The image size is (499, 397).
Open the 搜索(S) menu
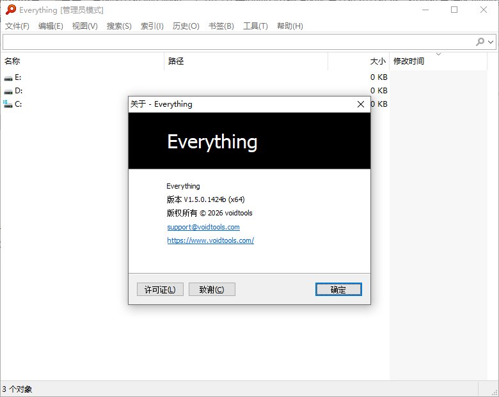(119, 26)
